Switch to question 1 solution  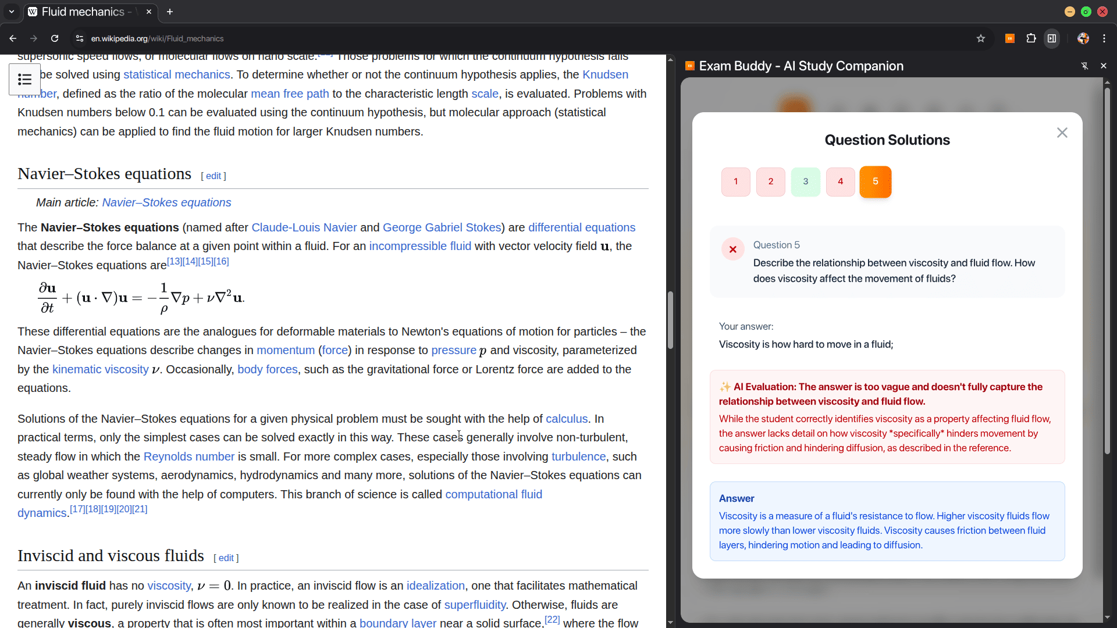click(735, 181)
